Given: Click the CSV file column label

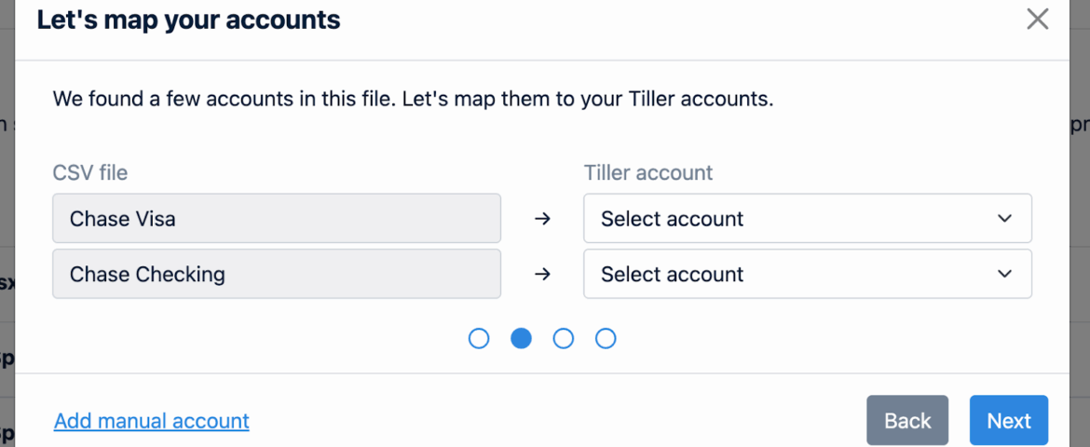Looking at the screenshot, I should 90,172.
